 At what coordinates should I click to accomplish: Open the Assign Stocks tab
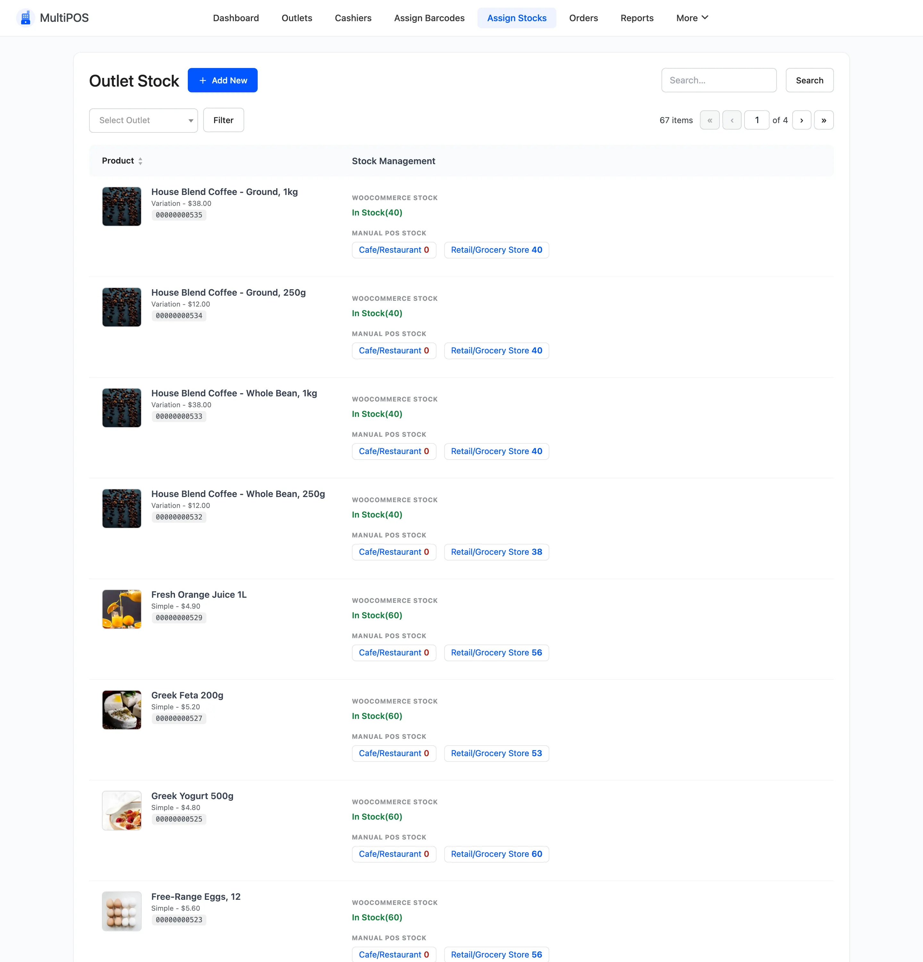point(516,18)
